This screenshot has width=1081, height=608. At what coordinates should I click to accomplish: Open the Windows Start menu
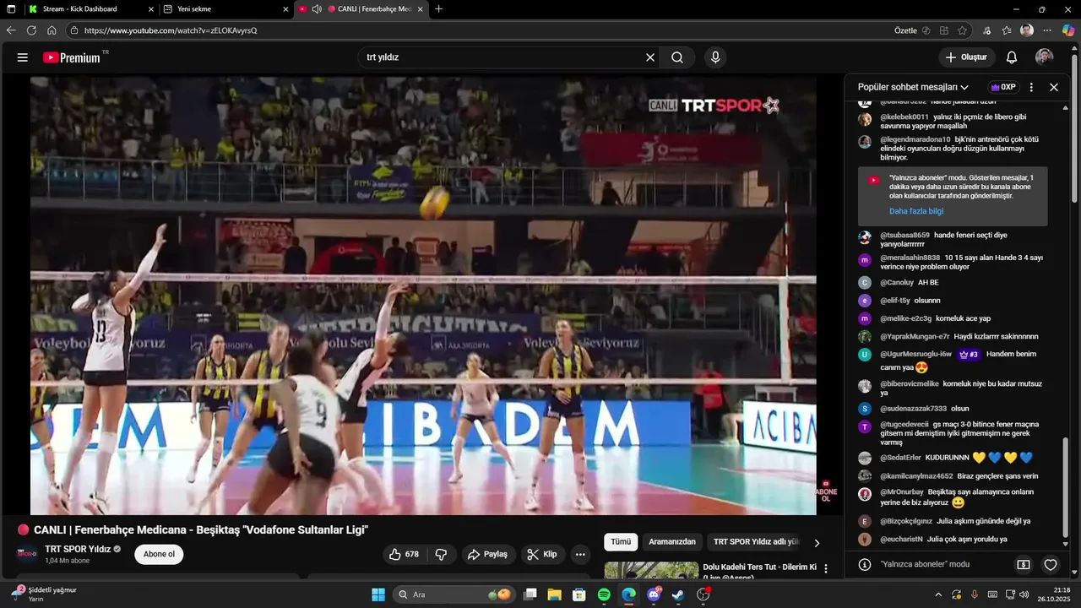(x=378, y=594)
